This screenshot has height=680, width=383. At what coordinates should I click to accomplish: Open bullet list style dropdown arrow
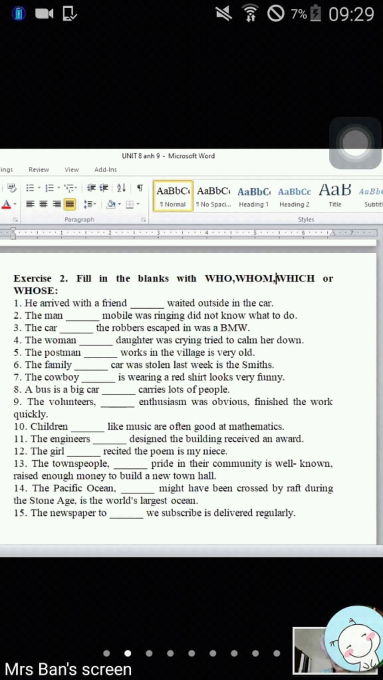click(x=39, y=188)
